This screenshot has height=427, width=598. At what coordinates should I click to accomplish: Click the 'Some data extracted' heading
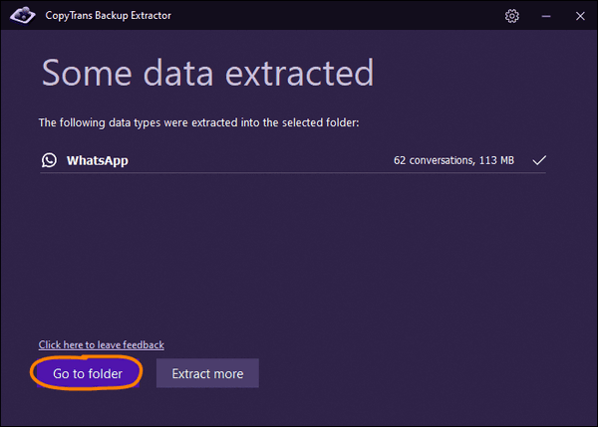tap(208, 73)
